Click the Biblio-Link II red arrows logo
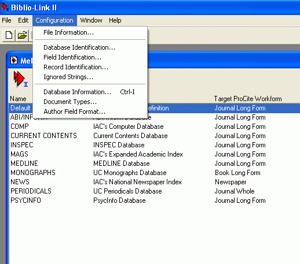The image size is (300, 264). point(20,79)
